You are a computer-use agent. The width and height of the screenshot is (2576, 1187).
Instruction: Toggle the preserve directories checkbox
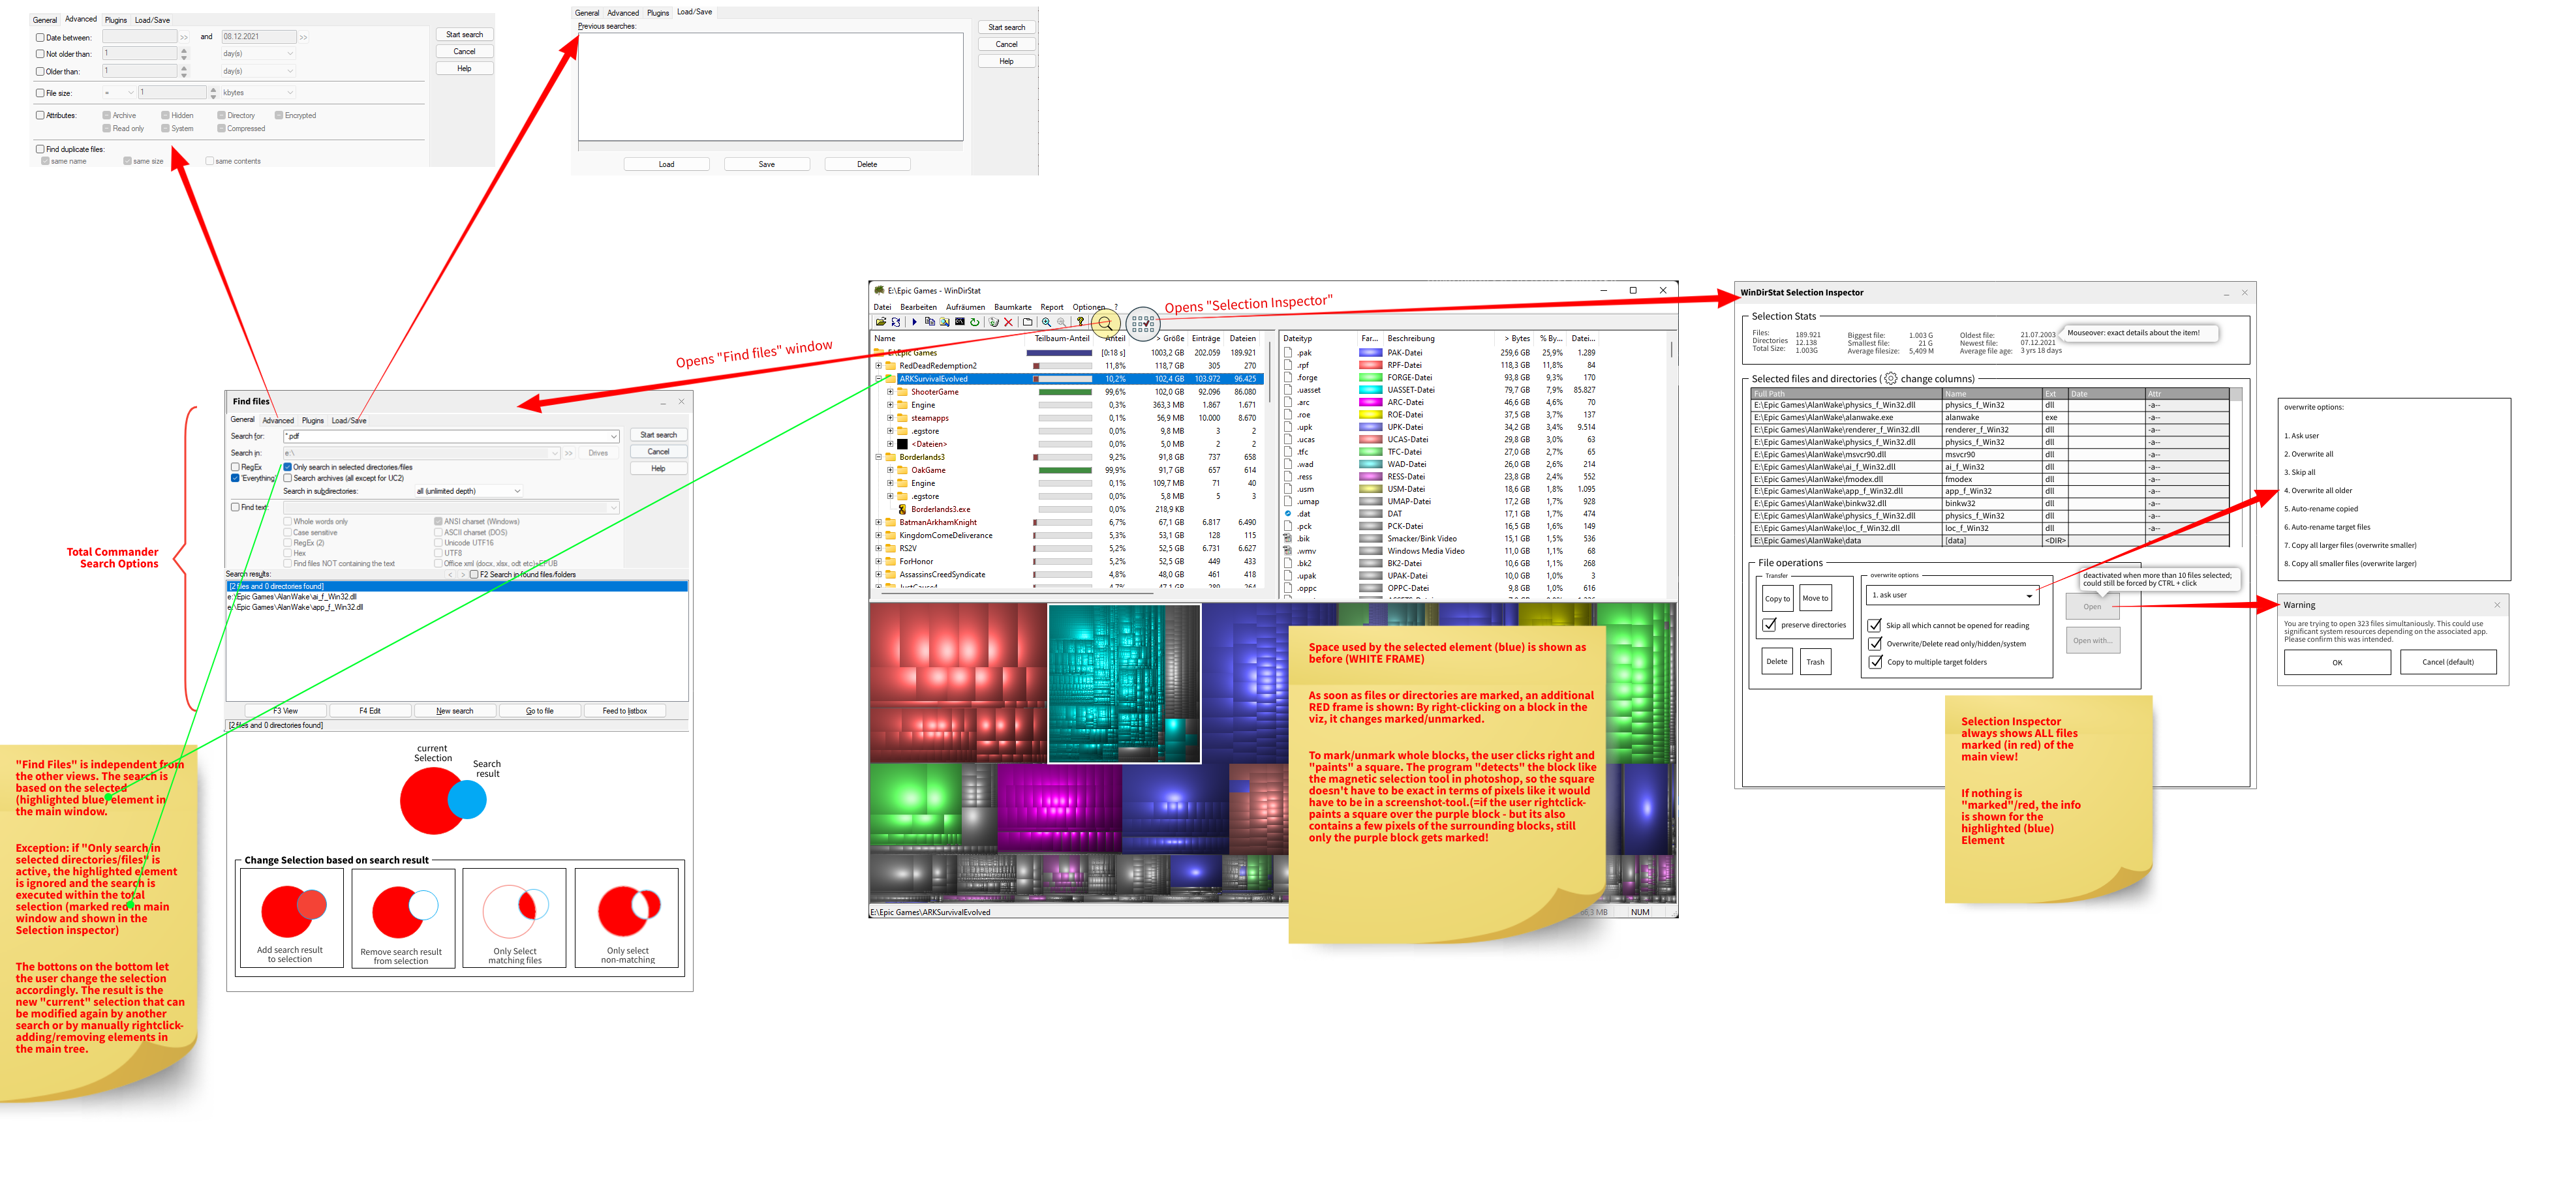(1769, 624)
